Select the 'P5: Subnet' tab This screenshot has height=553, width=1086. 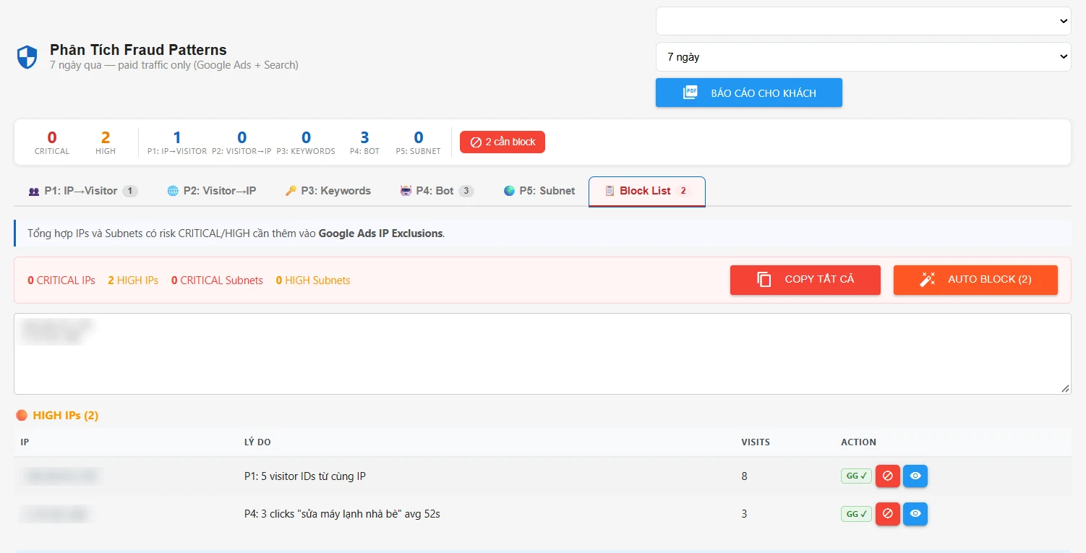pos(539,191)
